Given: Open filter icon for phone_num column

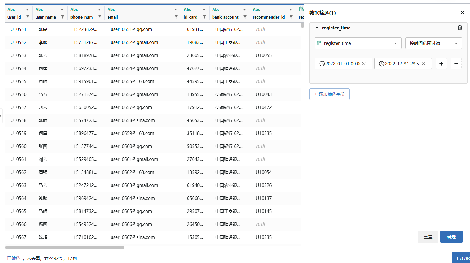Looking at the screenshot, I should point(100,17).
